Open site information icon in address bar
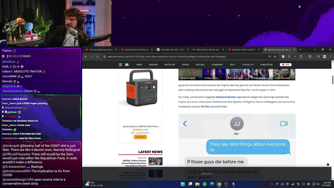Viewport: 334px width, 188px height. [x=104, y=56]
